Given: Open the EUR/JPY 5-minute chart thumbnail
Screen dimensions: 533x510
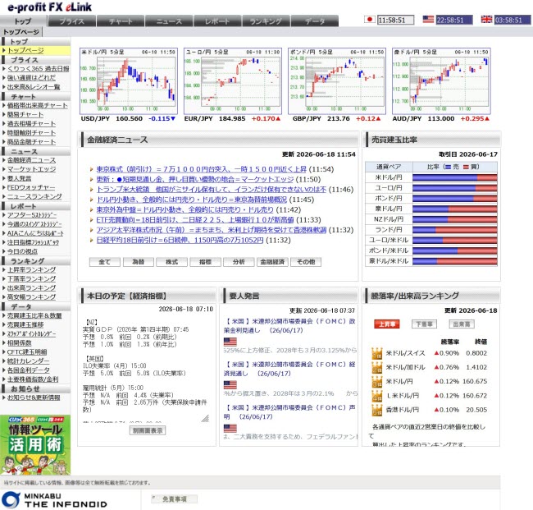Looking at the screenshot, I should click(x=233, y=81).
